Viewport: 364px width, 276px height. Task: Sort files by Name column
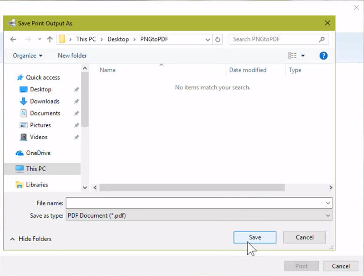tap(108, 70)
